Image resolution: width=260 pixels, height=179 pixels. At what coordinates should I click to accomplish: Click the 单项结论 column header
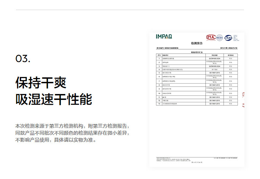(x=231, y=55)
